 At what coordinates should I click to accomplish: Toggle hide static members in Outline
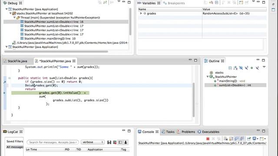pos(246,68)
